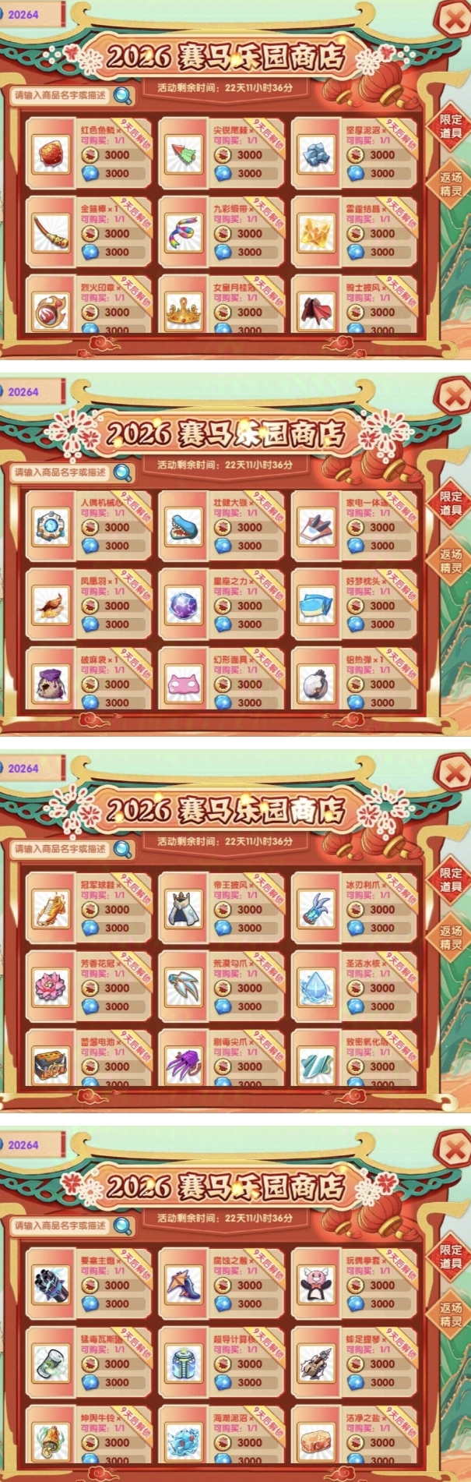Select the 蜂足提琴 violin item icon
471x1482 pixels.
[x=317, y=1363]
